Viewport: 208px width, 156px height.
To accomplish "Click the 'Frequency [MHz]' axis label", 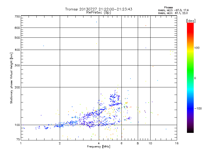I will [x=99, y=147].
